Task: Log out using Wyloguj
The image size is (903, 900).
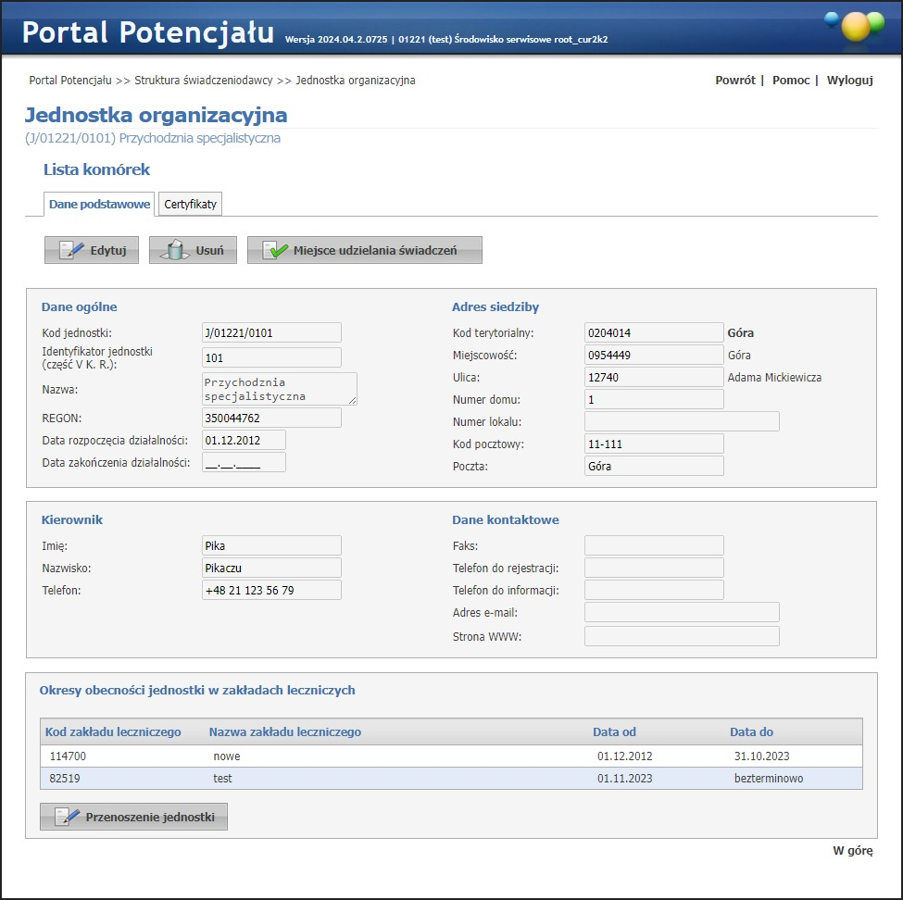Action: (x=849, y=80)
